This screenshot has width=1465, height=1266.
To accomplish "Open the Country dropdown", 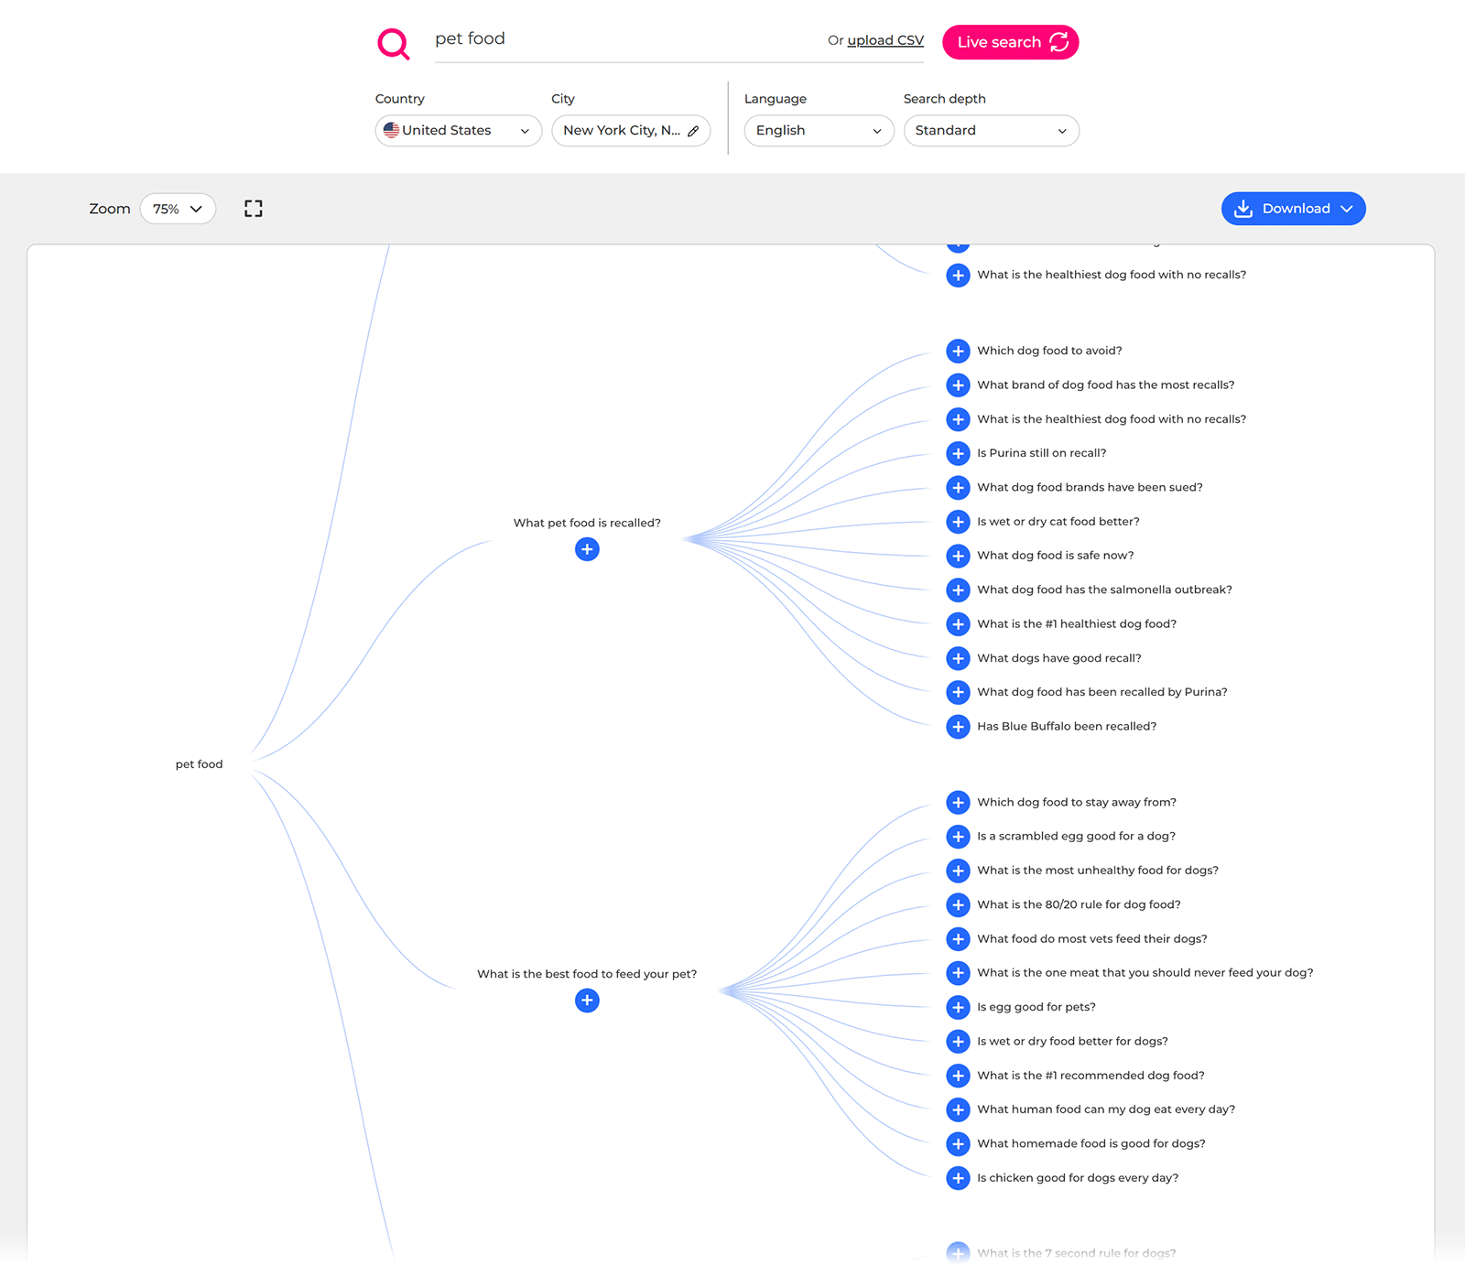I will (x=458, y=130).
